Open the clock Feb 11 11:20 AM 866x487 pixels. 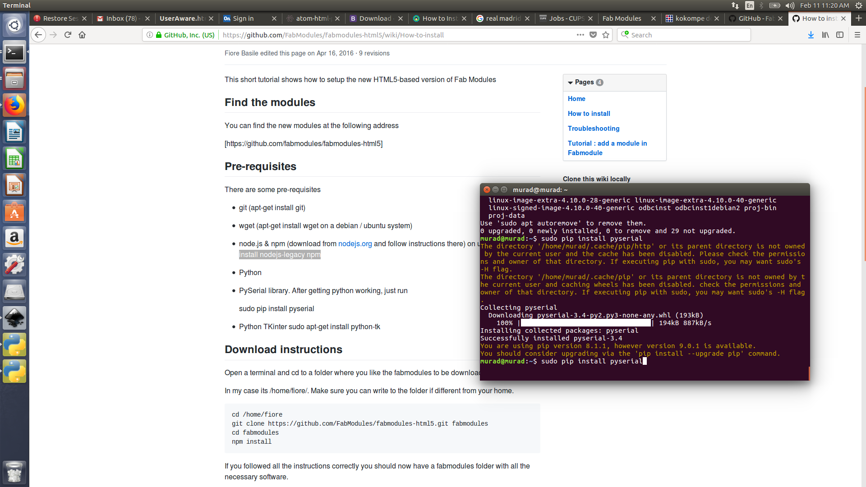click(825, 5)
